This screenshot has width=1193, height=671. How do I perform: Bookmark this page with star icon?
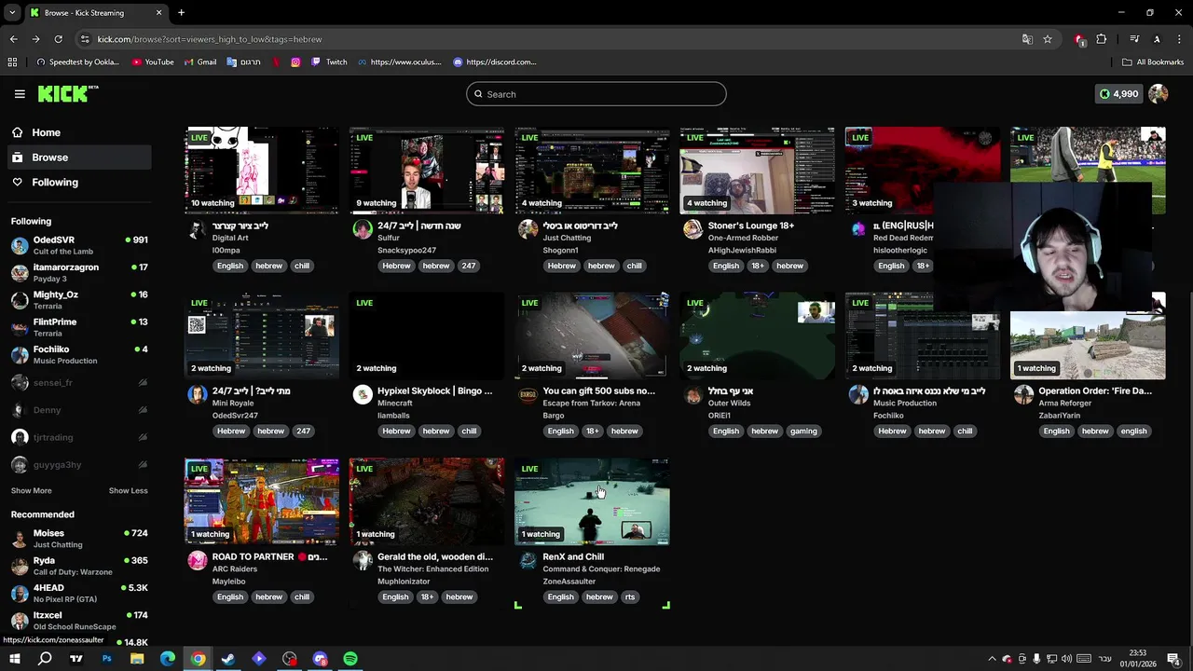[x=1048, y=39]
